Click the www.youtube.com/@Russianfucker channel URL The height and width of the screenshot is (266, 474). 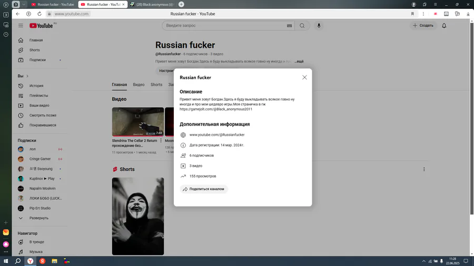[x=217, y=135]
